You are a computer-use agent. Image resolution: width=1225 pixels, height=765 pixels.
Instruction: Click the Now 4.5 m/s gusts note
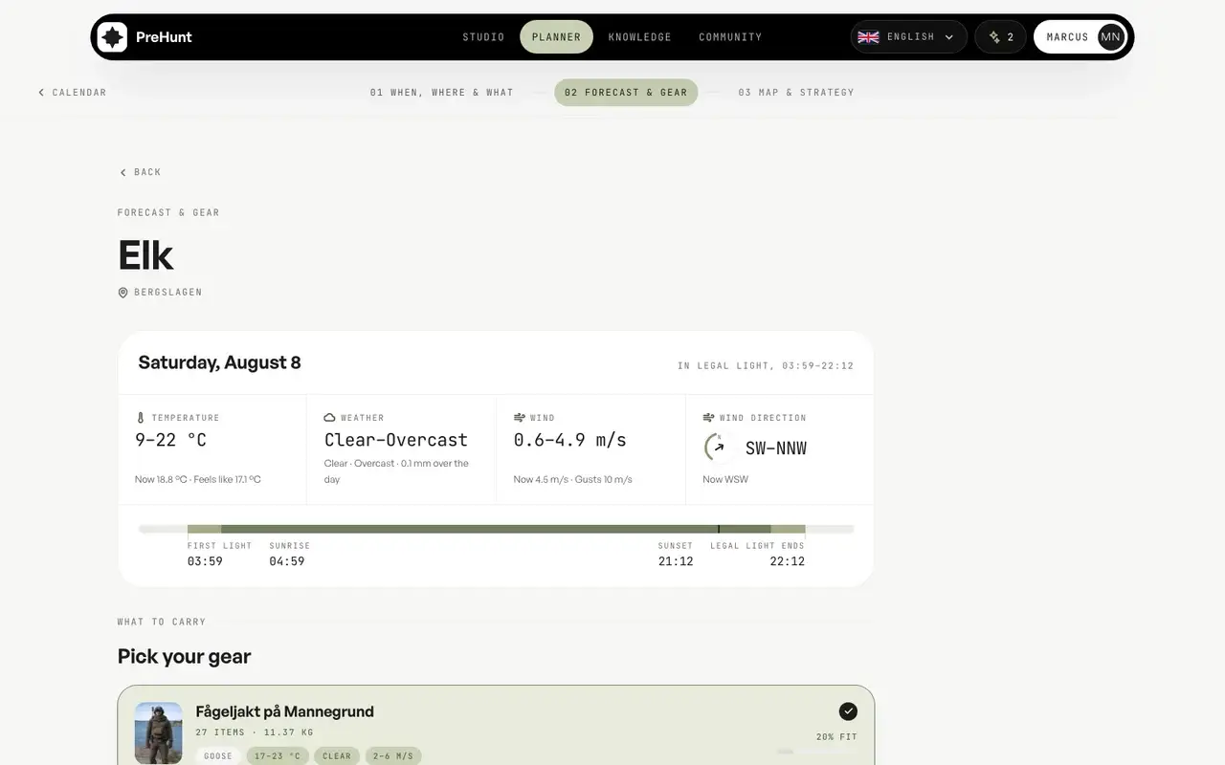(572, 479)
